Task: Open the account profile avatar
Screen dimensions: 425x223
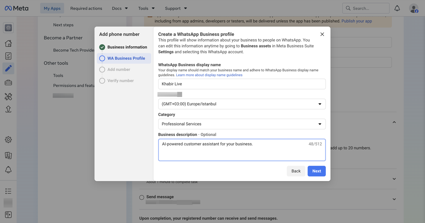Action: 414,8
